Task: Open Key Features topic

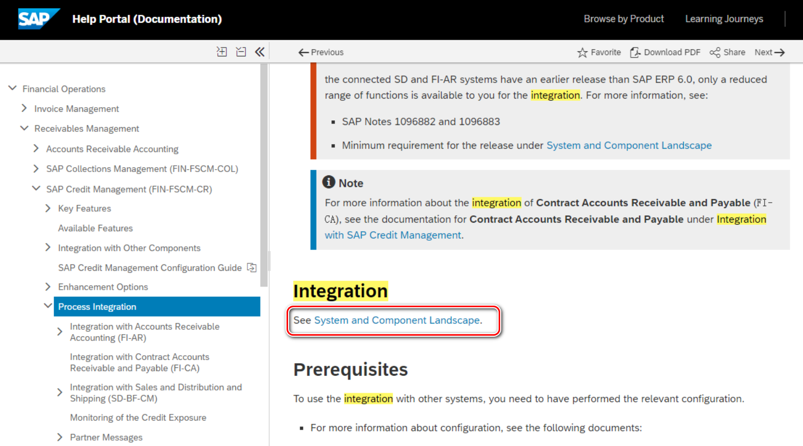Action: (x=84, y=208)
